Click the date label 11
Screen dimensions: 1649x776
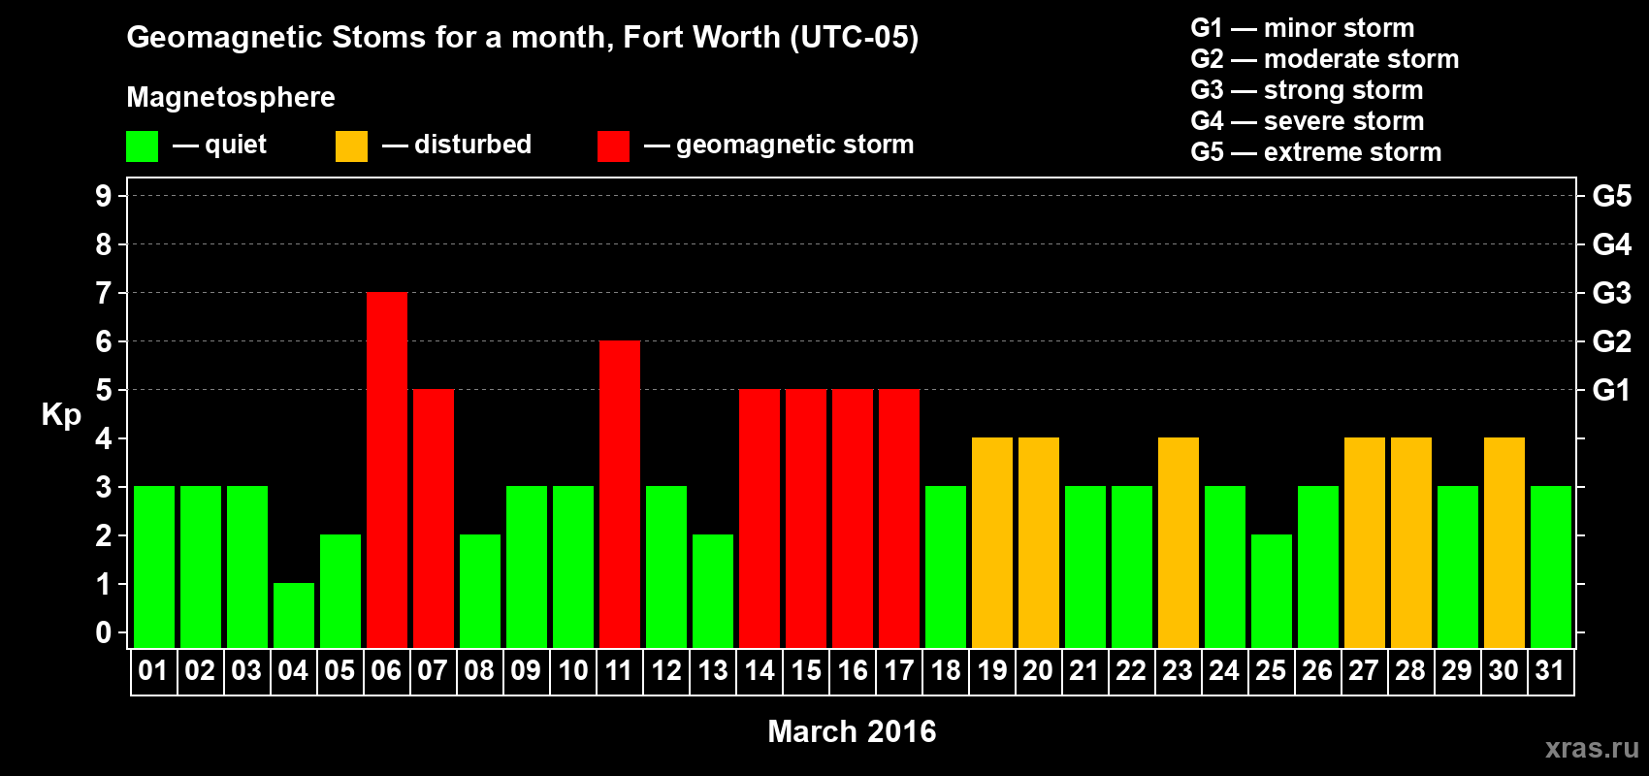click(x=619, y=671)
